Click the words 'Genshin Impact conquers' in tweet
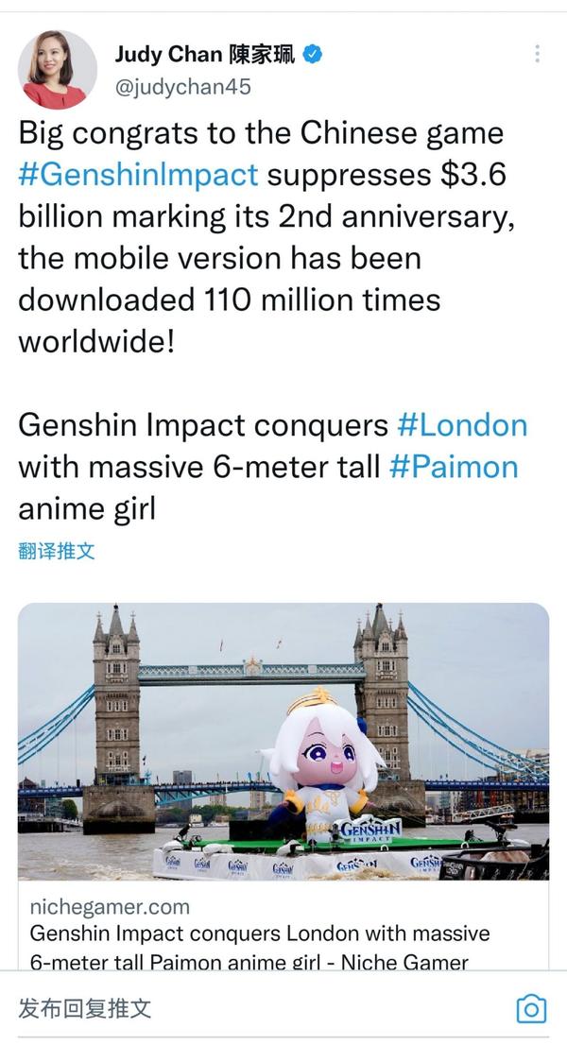Viewport: 567px width, 1045px height. click(202, 425)
